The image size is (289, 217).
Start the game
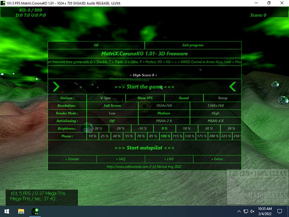[144, 87]
